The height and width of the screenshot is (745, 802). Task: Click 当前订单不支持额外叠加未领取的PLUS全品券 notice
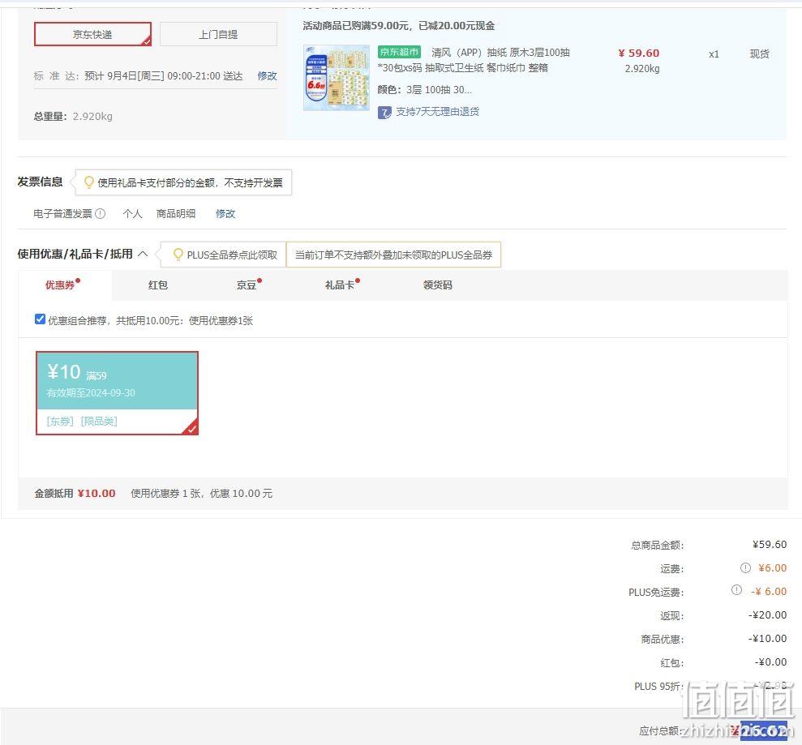coord(393,255)
